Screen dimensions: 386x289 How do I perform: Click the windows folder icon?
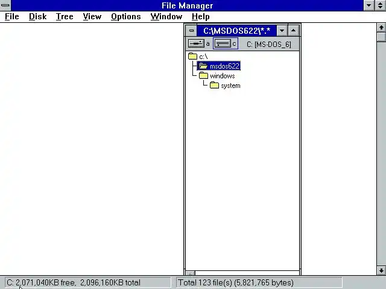[x=203, y=75]
